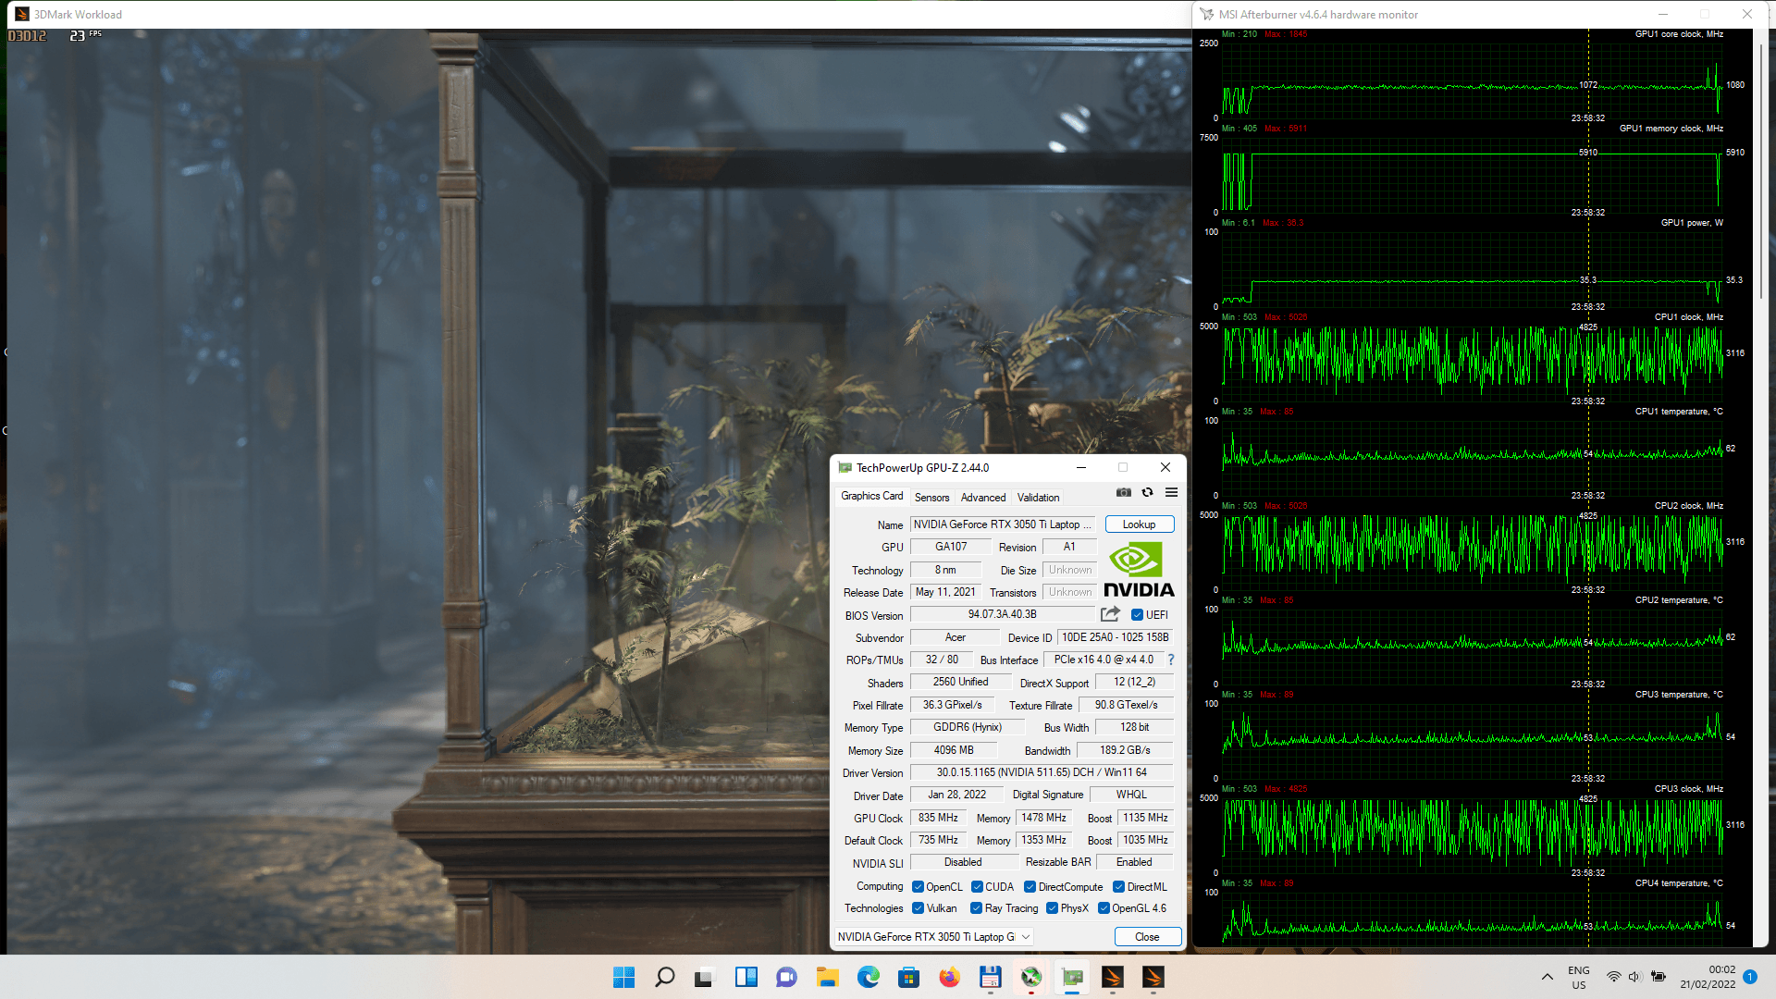This screenshot has width=1776, height=999.
Task: Click the GPU-Z screenshot camera icon
Action: pos(1123,493)
